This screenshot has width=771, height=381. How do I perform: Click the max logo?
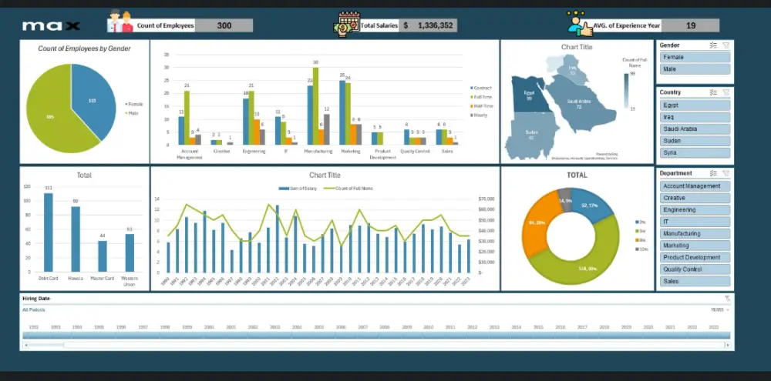tap(51, 25)
